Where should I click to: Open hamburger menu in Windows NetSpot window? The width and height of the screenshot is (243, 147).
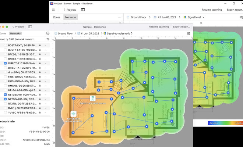coord(53,10)
